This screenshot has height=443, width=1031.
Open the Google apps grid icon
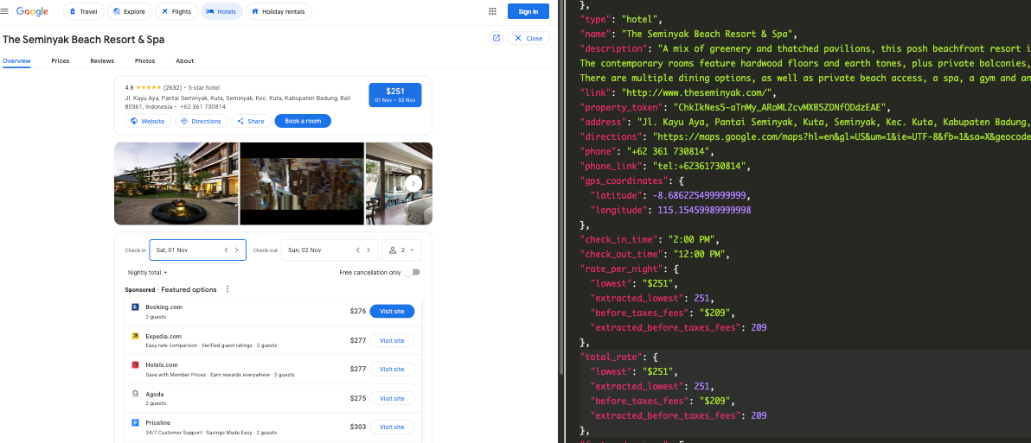(492, 11)
